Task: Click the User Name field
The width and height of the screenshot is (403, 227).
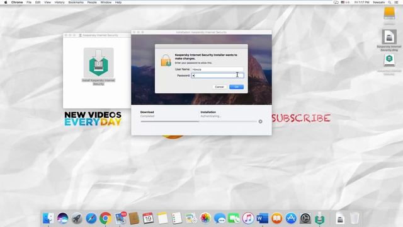Action: click(217, 69)
